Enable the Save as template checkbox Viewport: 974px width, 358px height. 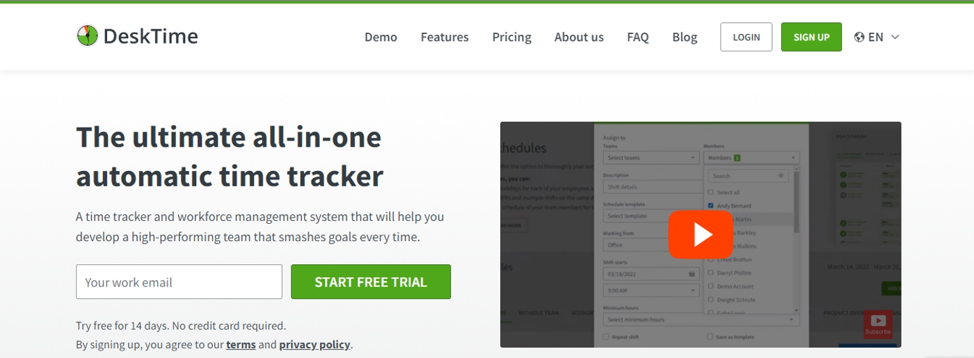(x=710, y=337)
